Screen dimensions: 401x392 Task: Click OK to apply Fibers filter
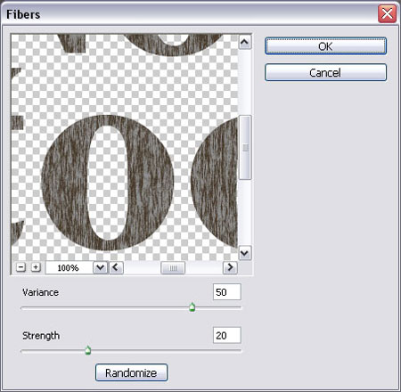pyautogui.click(x=325, y=46)
